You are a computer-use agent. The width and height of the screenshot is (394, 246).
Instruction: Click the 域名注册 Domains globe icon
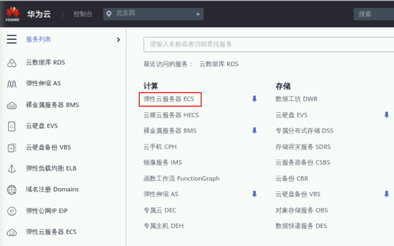(x=12, y=190)
